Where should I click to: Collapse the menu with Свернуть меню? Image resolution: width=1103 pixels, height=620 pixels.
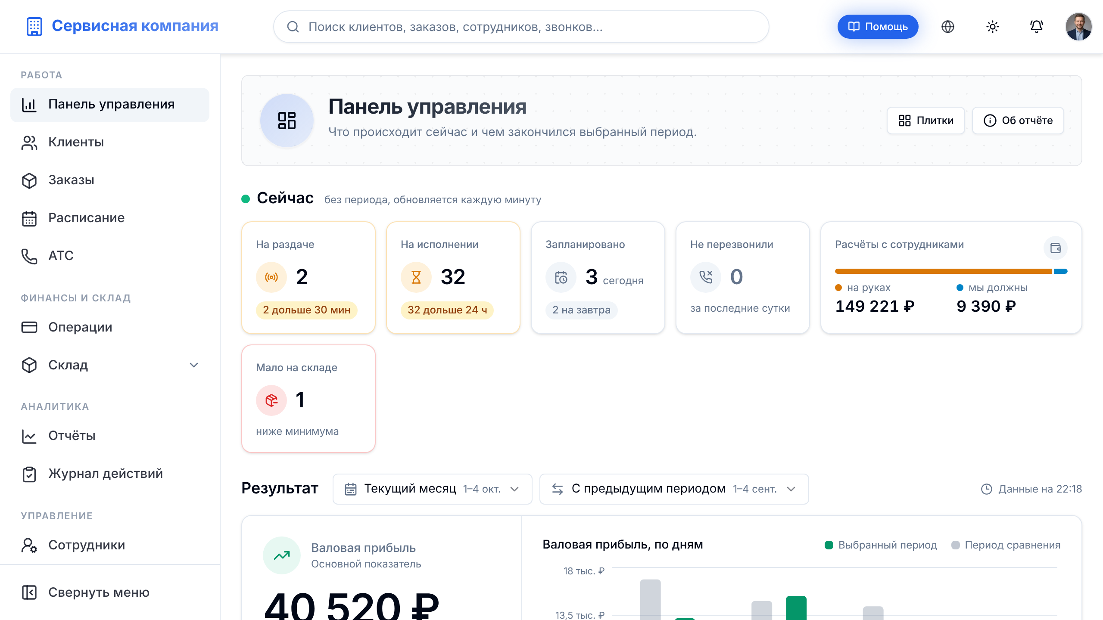click(110, 592)
